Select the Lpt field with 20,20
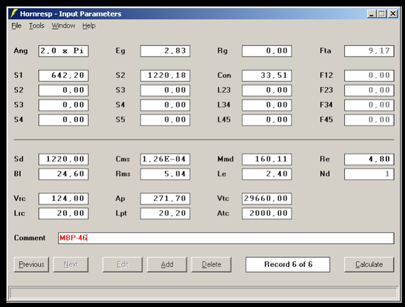Viewport: 405px width, 307px height. tap(165, 213)
